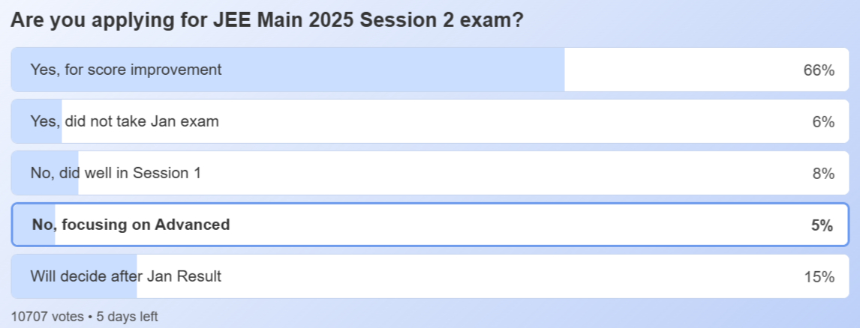Image resolution: width=860 pixels, height=328 pixels.
Task: Click the 66% result percentage
Action: (x=819, y=70)
